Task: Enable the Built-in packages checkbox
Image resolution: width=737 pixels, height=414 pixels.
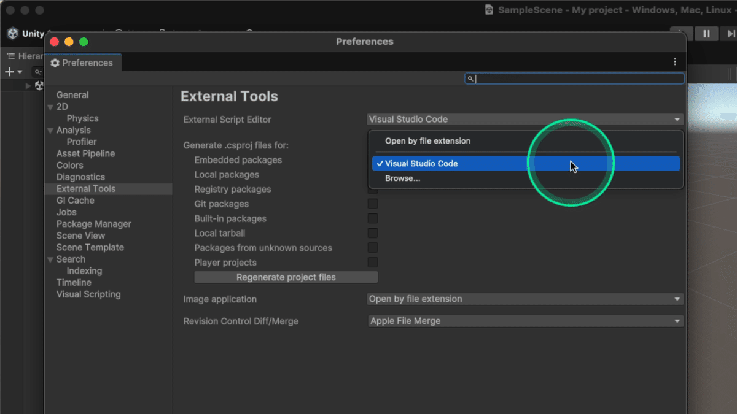Action: click(x=373, y=218)
